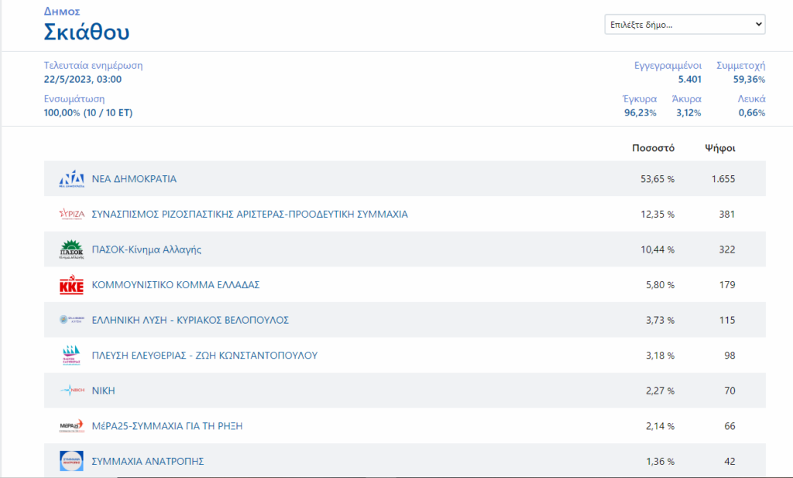Viewport: 793px width, 478px height.
Task: Click the Ποσοστό column header
Action: click(653, 147)
